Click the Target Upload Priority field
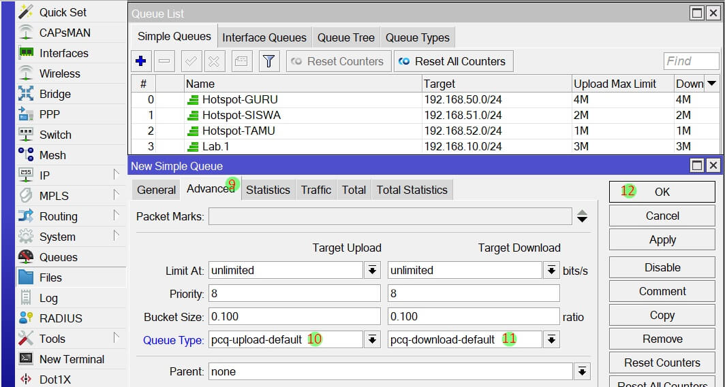 coord(294,294)
